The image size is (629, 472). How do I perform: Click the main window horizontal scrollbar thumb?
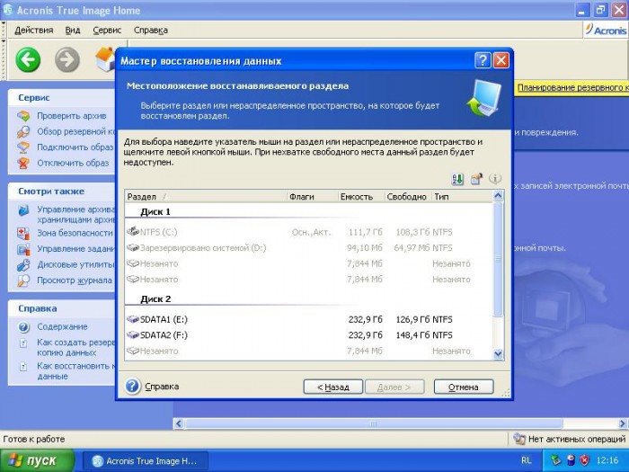point(374,423)
